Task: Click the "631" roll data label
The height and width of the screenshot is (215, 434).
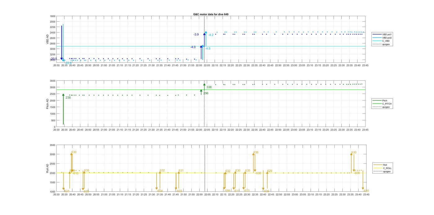Action: [181, 171]
